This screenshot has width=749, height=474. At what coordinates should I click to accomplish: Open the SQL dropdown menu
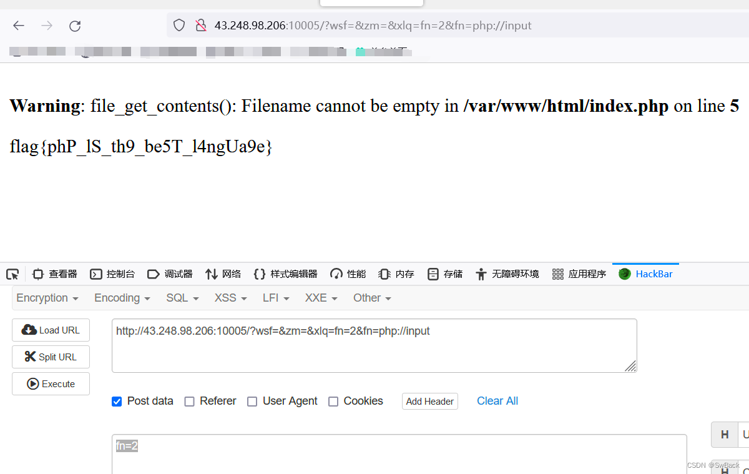point(182,298)
